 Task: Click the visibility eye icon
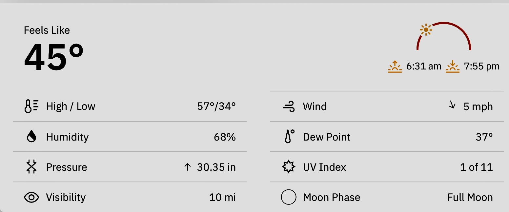pos(31,197)
